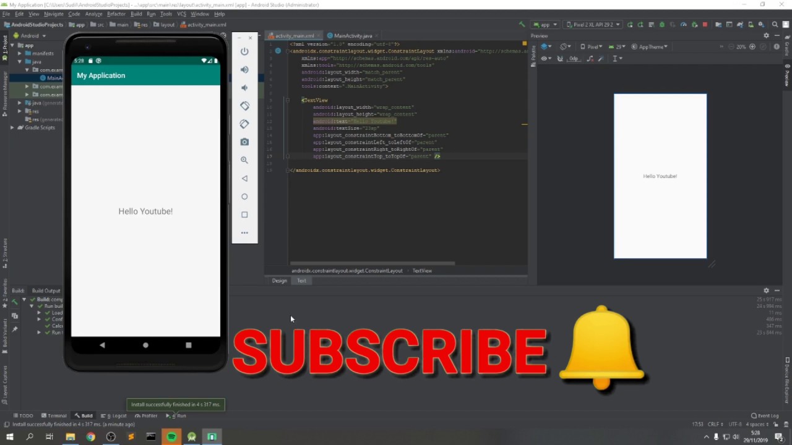The height and width of the screenshot is (445, 792).
Task: Open the Pixel device preview dropdown
Action: (592, 47)
